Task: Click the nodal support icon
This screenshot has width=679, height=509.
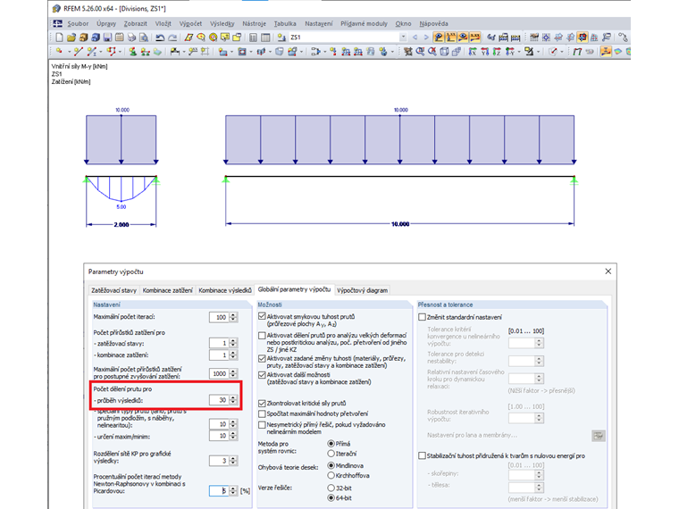Action: click(133, 52)
